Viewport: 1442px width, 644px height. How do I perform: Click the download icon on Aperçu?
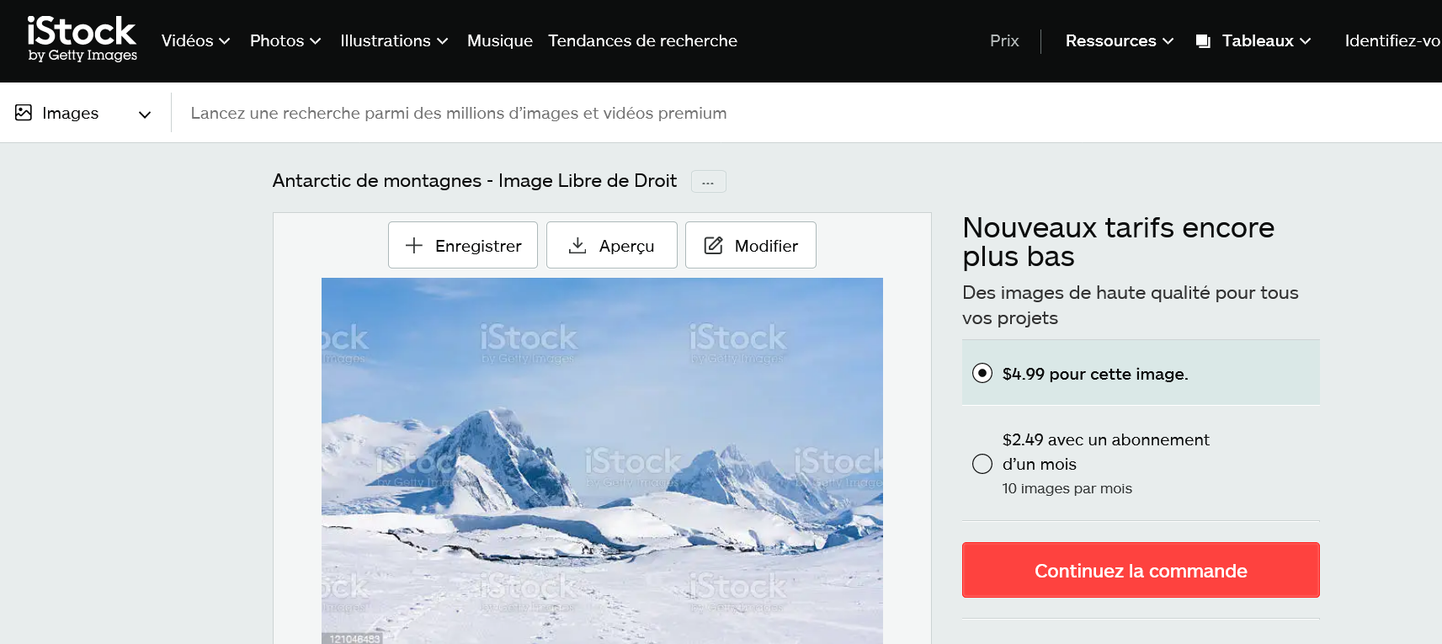click(x=577, y=245)
